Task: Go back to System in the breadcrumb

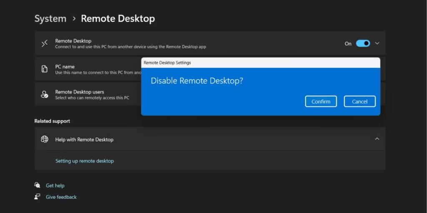Action: coord(50,19)
